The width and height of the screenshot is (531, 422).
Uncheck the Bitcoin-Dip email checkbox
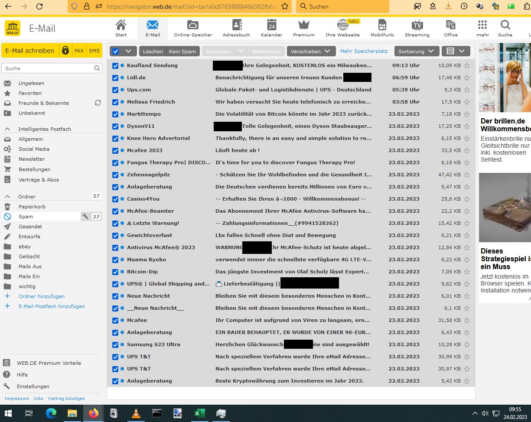(x=115, y=272)
